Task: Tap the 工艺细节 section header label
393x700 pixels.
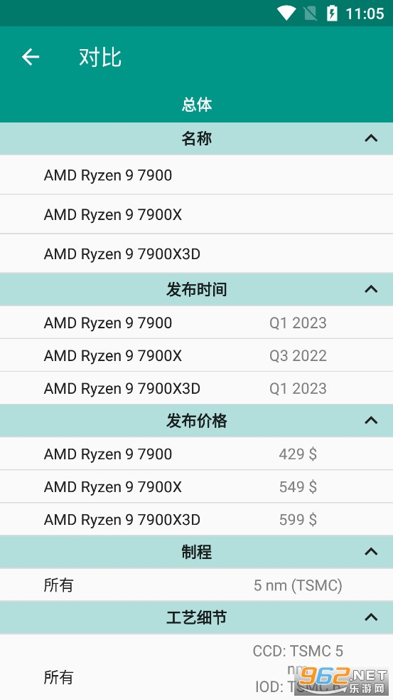Action: click(196, 617)
